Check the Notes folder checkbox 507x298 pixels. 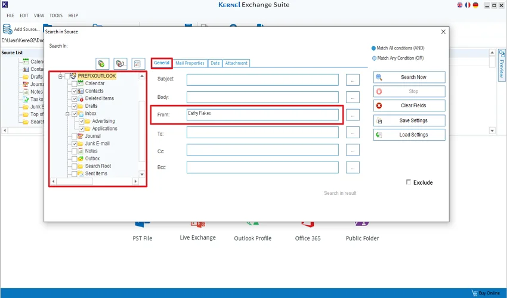75,151
